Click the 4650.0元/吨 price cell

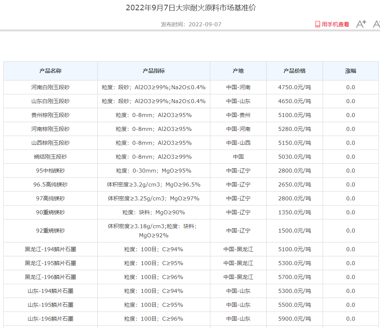[294, 101]
